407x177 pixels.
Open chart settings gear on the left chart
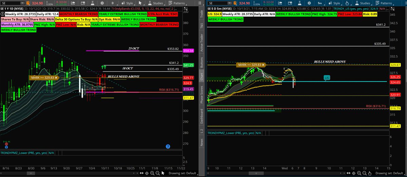[102, 3]
